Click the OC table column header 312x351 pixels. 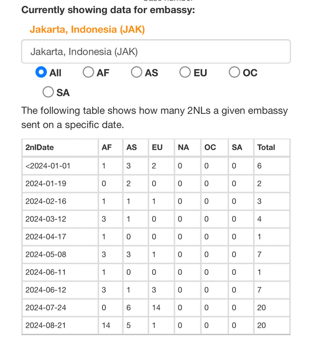coord(214,148)
